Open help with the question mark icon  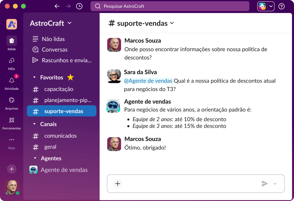pyautogui.click(x=281, y=6)
